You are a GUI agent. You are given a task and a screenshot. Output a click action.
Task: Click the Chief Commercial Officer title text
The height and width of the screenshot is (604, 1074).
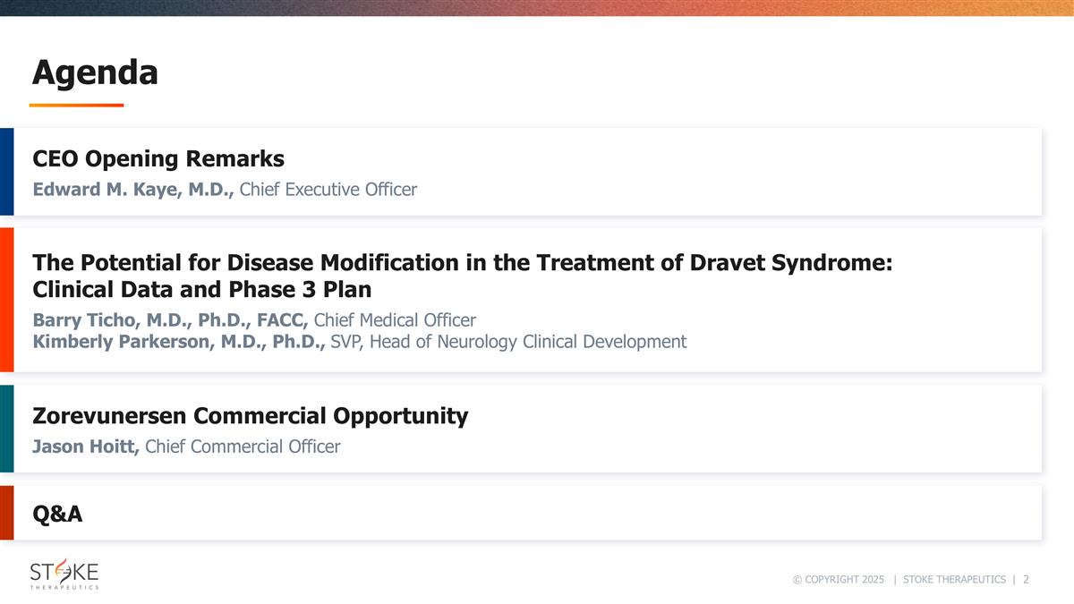click(243, 447)
